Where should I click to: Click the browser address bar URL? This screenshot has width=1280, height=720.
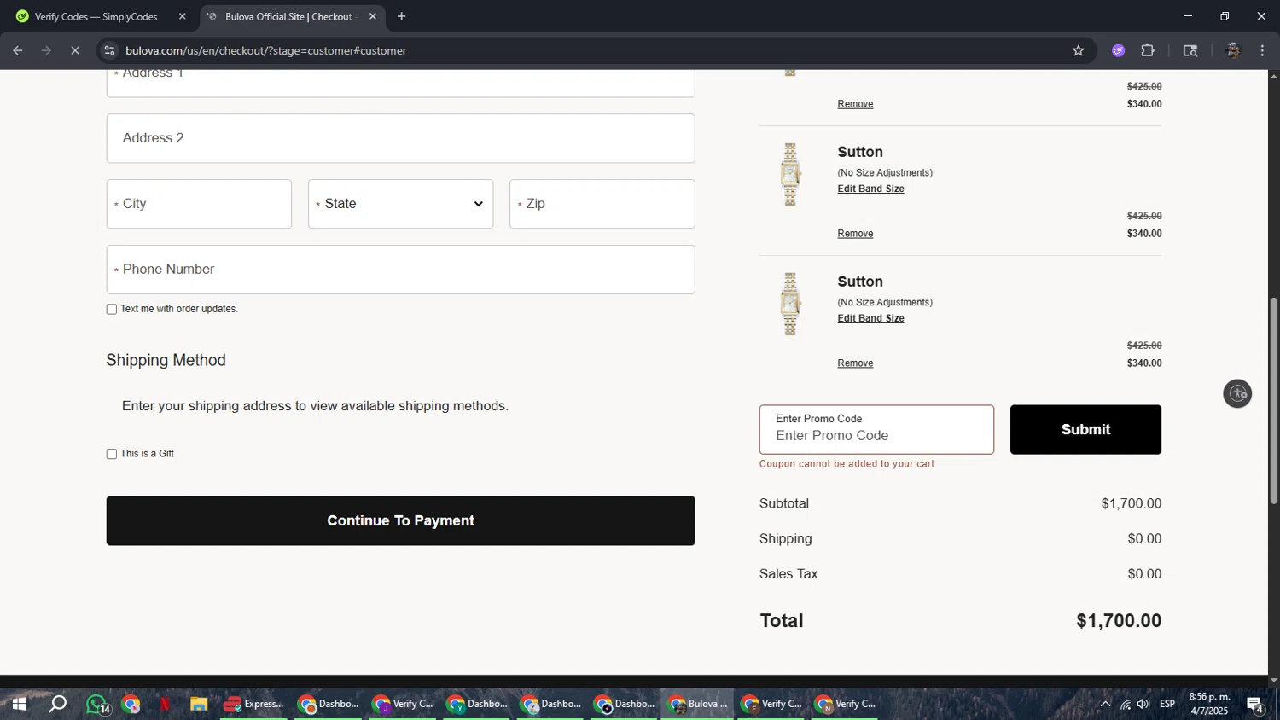point(265,50)
